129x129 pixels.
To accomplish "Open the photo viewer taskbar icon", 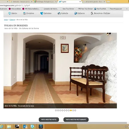I will tap(17, 126).
